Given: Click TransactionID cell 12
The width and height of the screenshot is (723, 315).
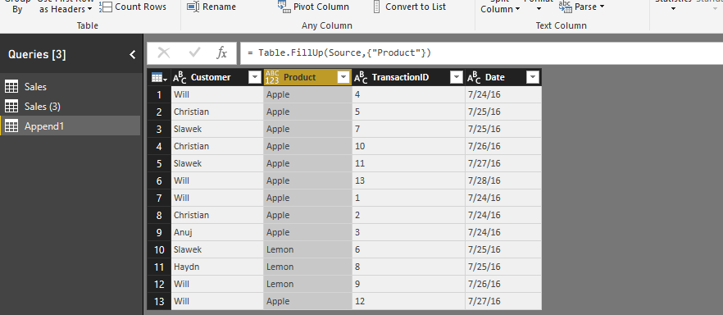Looking at the screenshot, I should (x=408, y=301).
